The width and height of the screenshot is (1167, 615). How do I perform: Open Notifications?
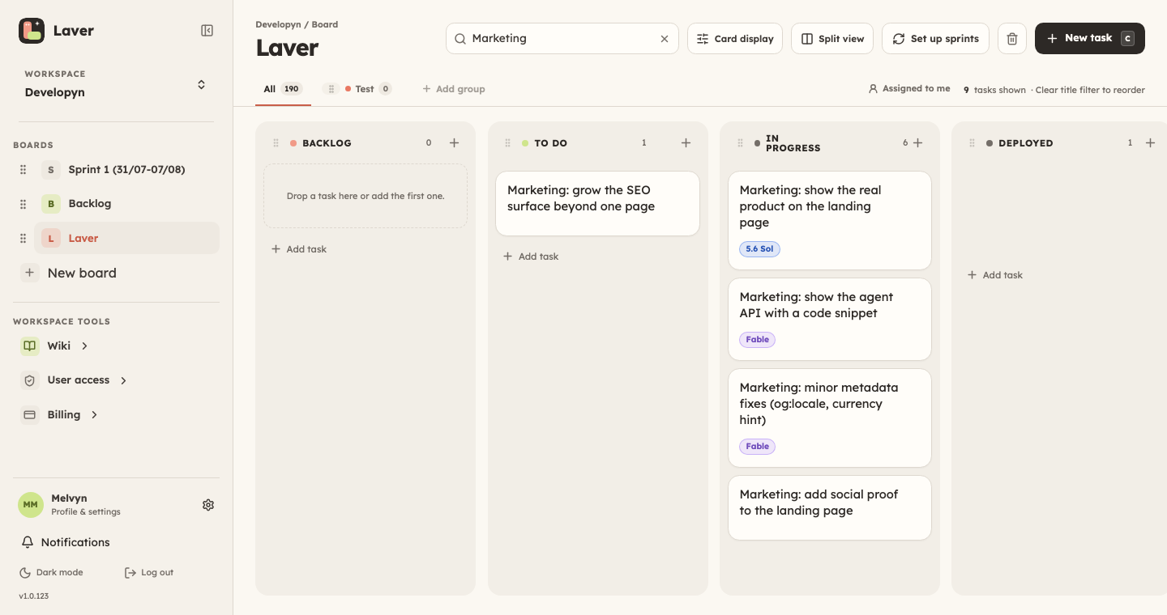coord(66,542)
